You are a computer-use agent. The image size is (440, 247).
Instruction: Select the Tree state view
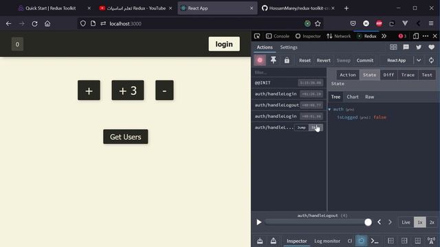tap(335, 97)
